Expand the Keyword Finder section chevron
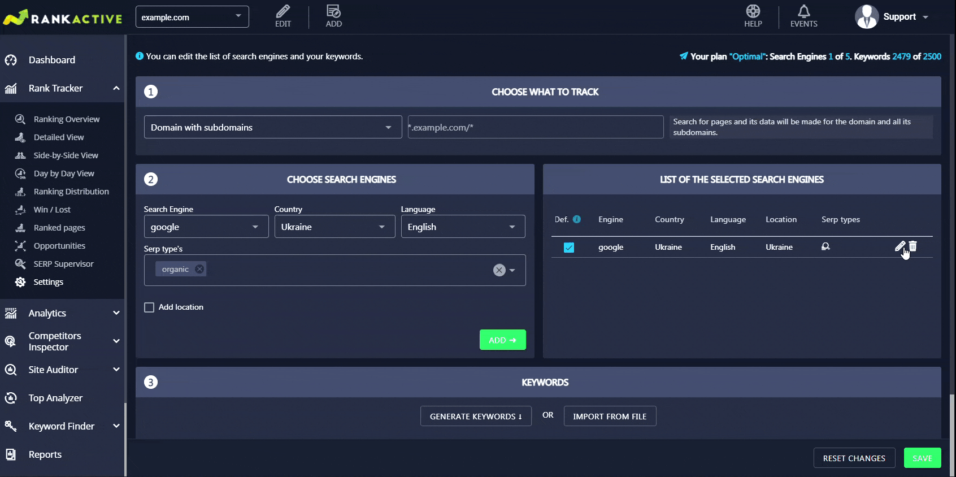Screen dimensions: 956x477 116,426
